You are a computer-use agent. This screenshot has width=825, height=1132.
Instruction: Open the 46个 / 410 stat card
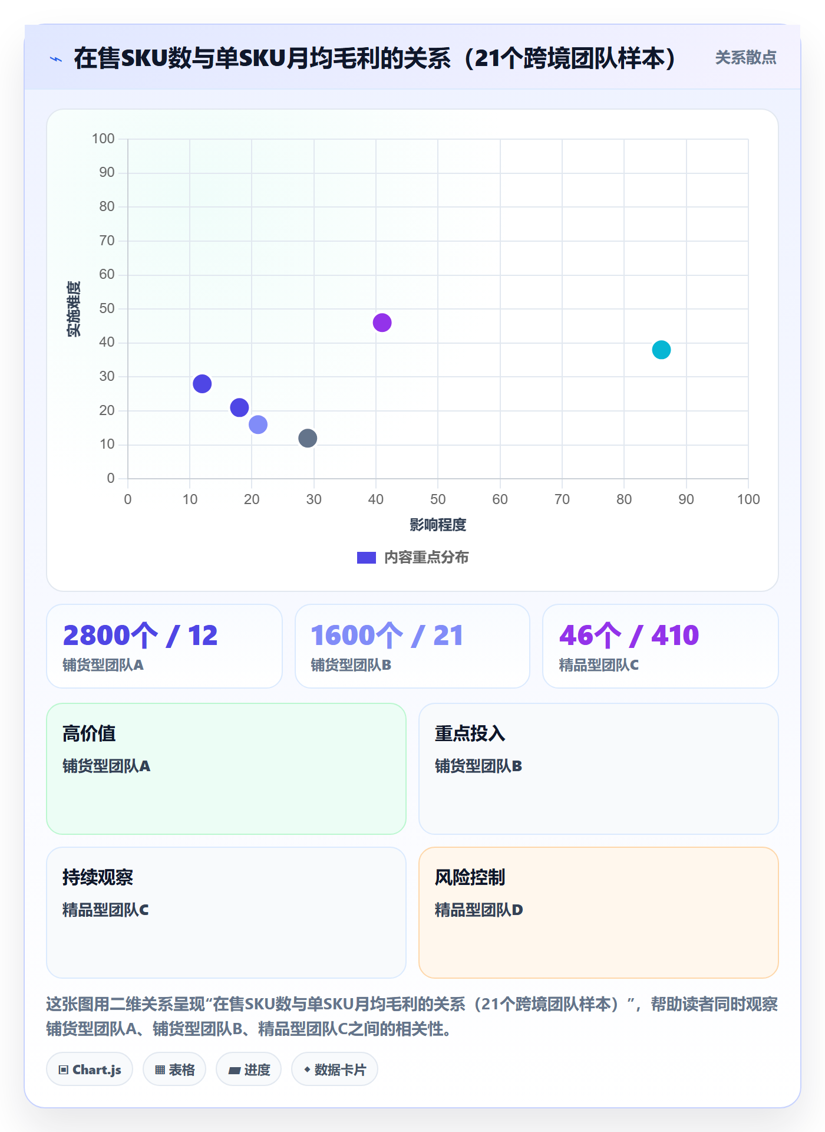661,646
